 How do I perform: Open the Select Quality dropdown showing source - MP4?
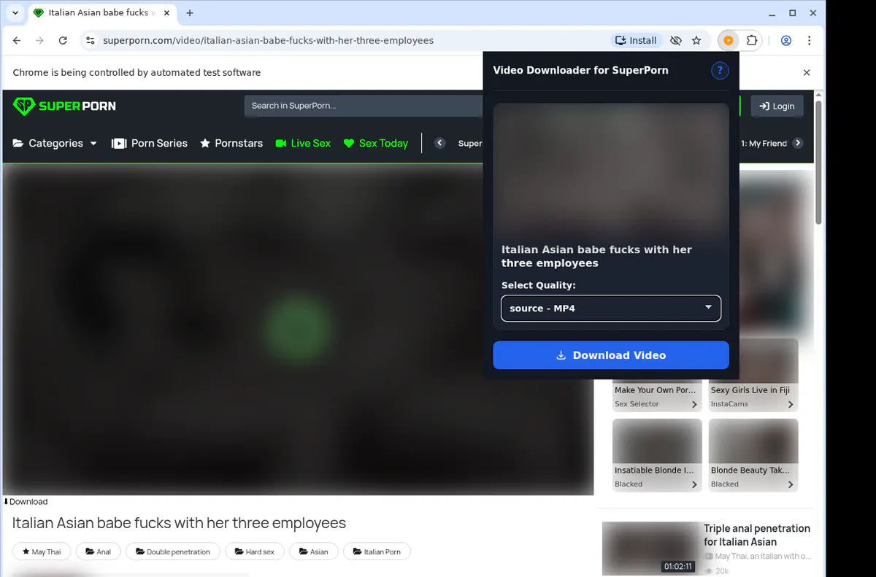(x=611, y=309)
